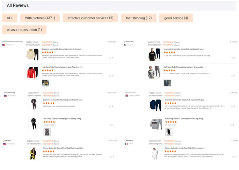This screenshot has height=170, width=239.
Task: Open the beige hoodie set product thumbnail
Action: coord(33,55)
